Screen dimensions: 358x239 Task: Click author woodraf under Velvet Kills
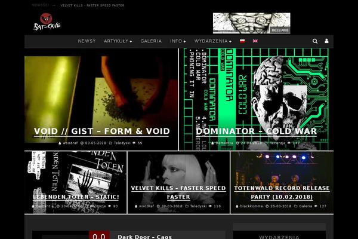[x=146, y=206]
